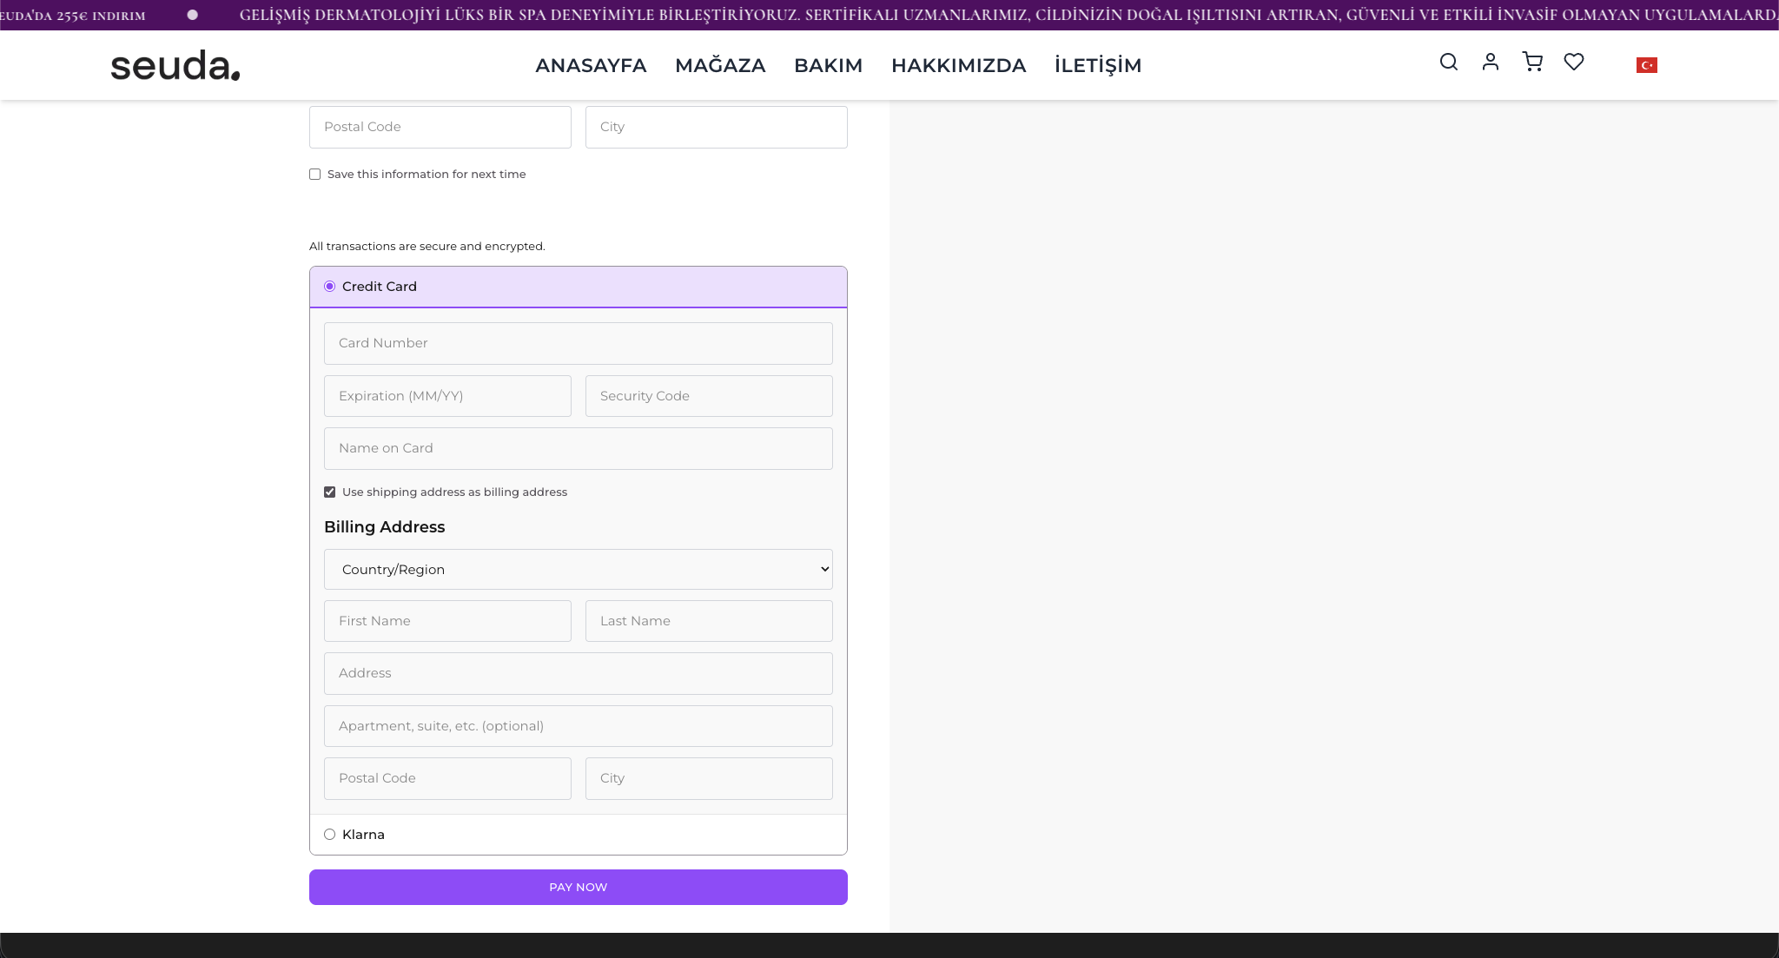This screenshot has width=1779, height=958.
Task: Click the PAY NOW button
Action: pos(578,887)
